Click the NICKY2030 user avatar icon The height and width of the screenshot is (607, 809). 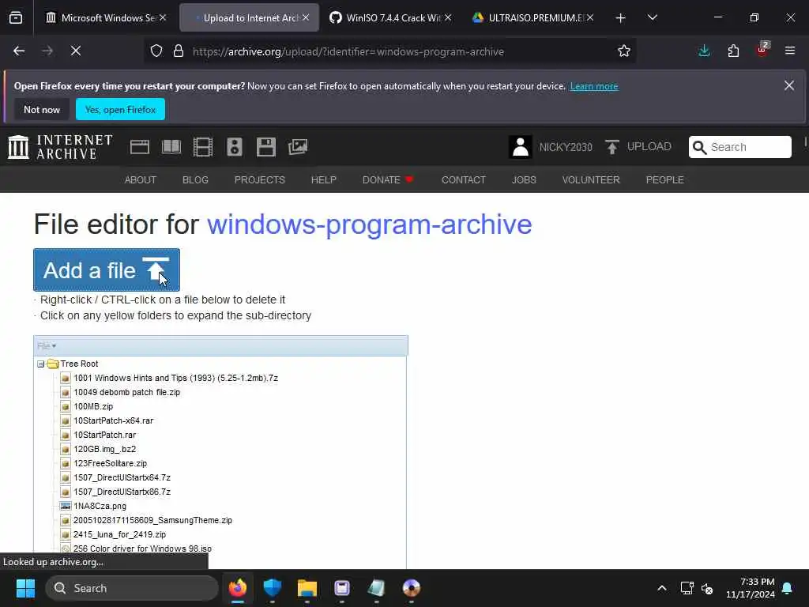520,147
